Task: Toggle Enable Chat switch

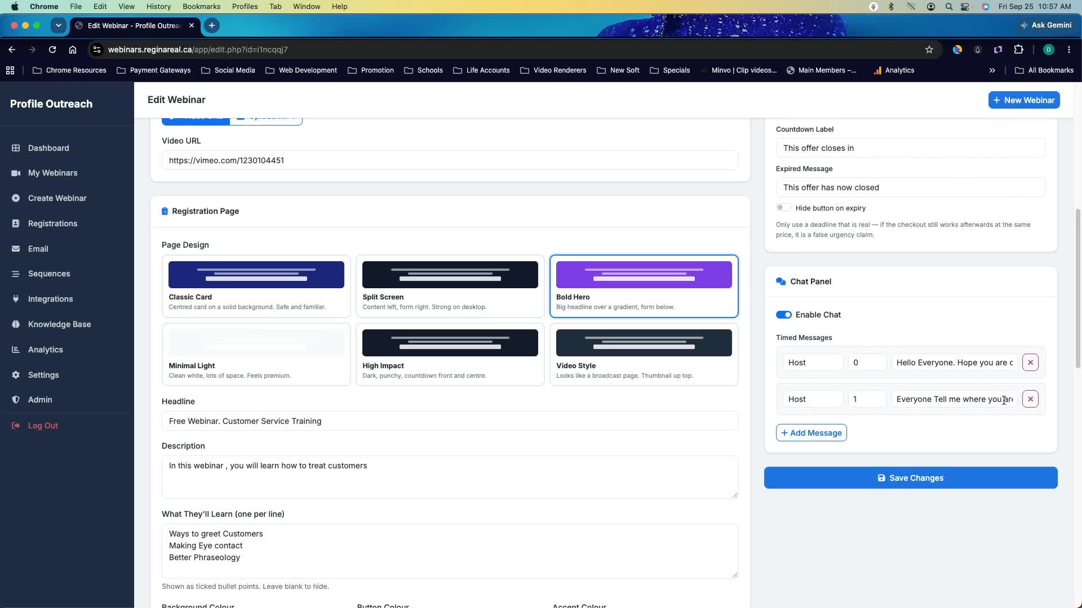Action: click(784, 315)
